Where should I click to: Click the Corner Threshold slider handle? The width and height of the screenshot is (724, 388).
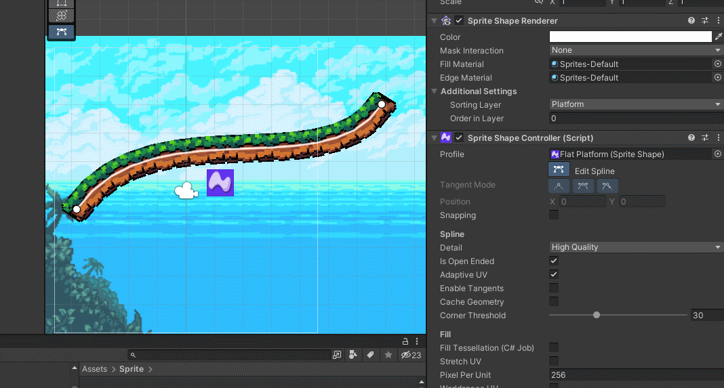(597, 315)
